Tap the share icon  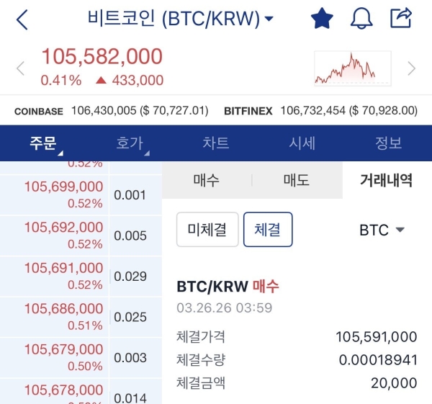(400, 18)
